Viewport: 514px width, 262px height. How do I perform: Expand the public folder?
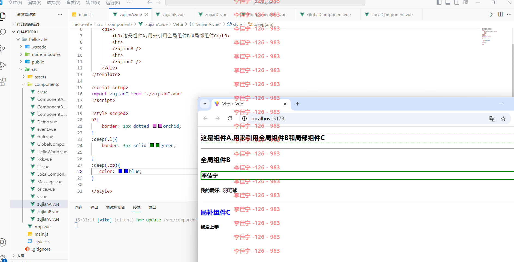[39, 62]
